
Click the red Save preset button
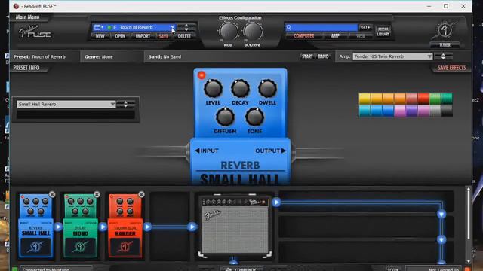pos(163,36)
